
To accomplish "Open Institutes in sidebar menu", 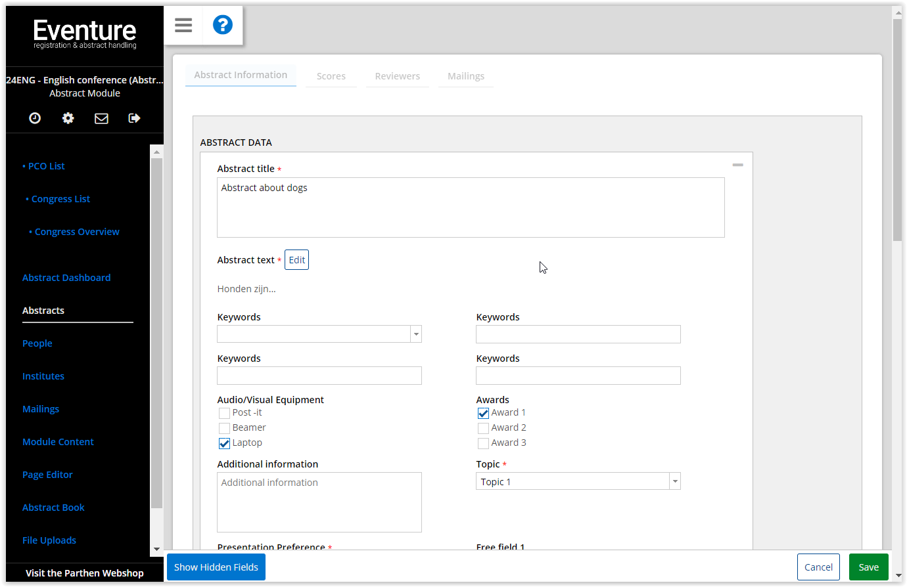I will (43, 376).
